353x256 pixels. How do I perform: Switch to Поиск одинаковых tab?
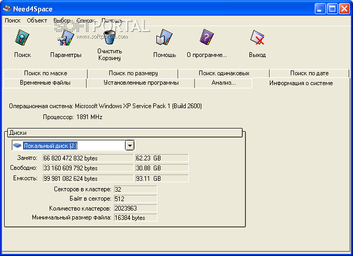coord(224,73)
